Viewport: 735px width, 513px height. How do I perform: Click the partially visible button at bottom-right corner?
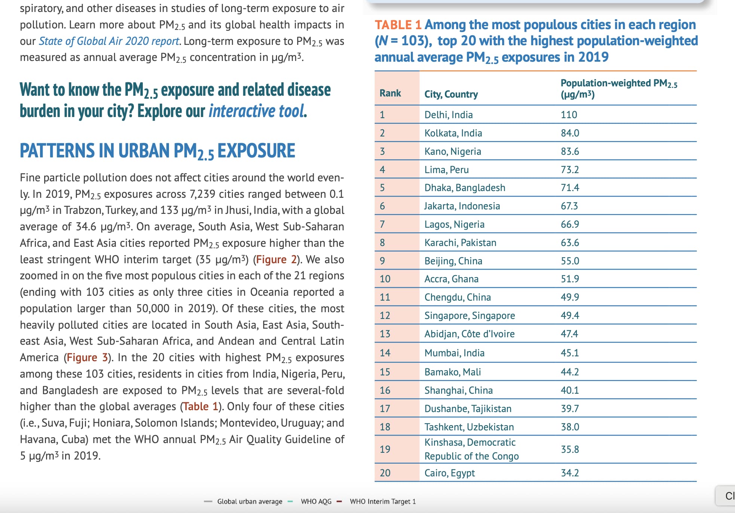click(725, 496)
